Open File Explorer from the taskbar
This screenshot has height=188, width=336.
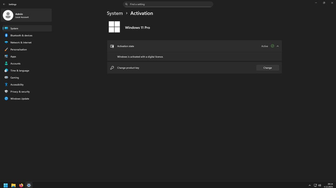[x=14, y=185]
